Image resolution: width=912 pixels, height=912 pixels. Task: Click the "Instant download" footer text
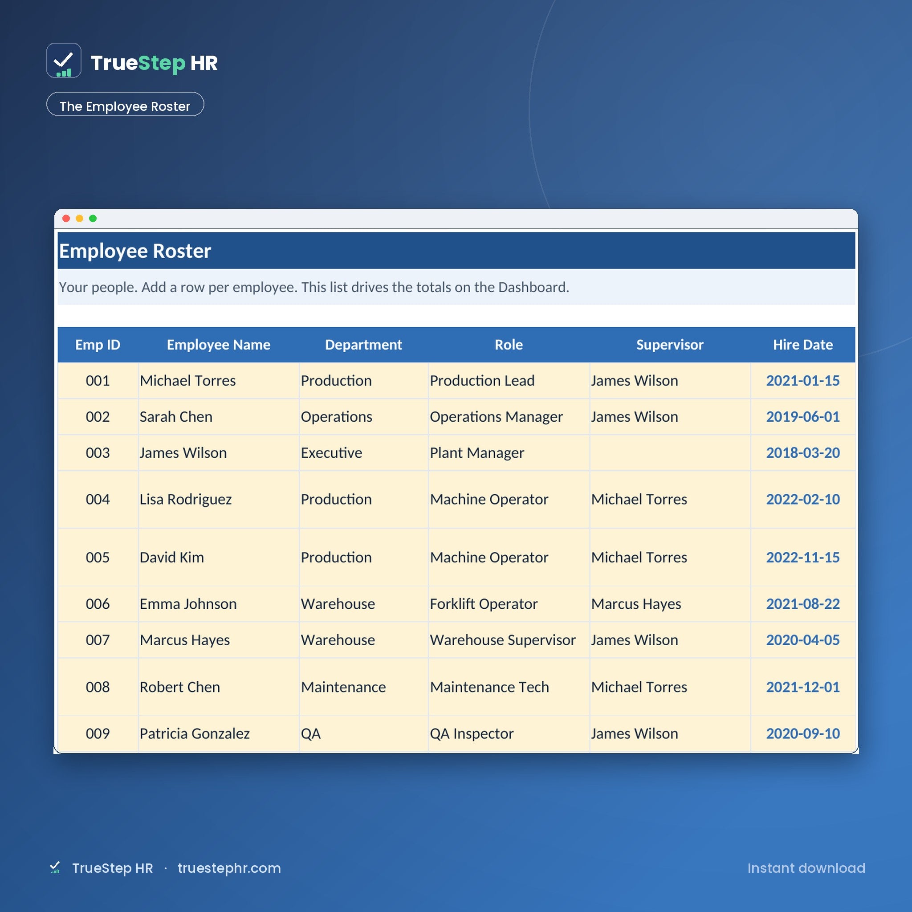[806, 868]
